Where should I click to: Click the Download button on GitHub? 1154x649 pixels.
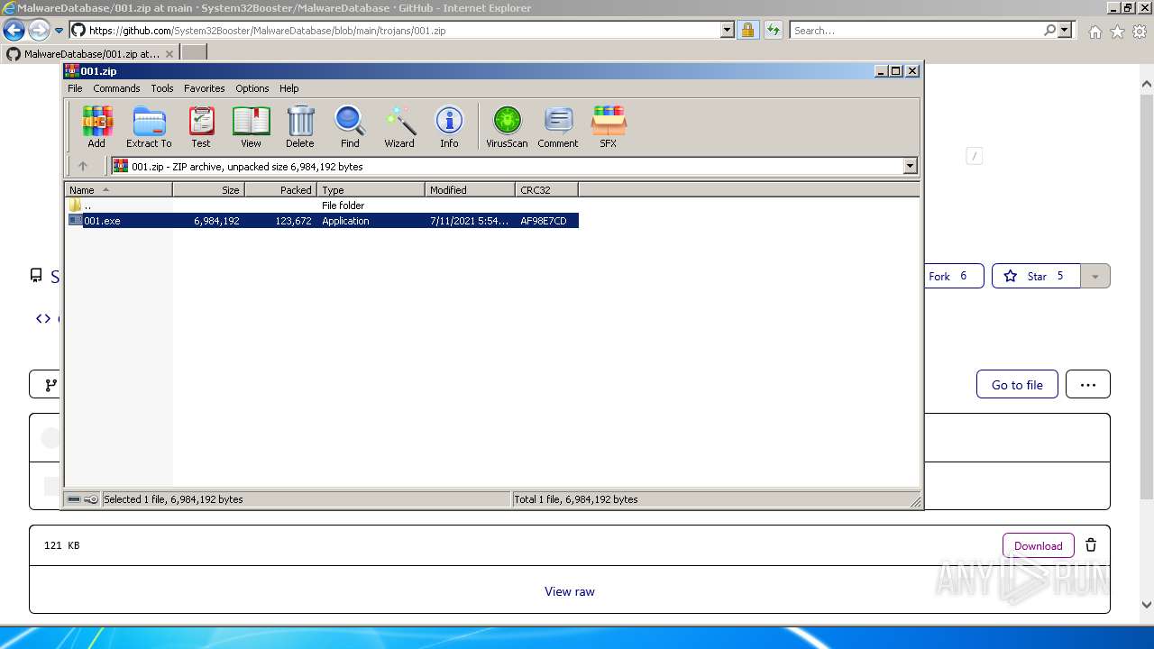click(x=1039, y=545)
